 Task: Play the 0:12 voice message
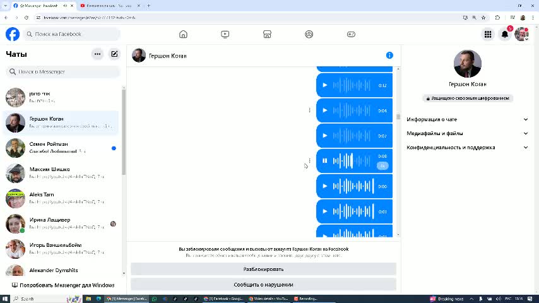coord(325,85)
